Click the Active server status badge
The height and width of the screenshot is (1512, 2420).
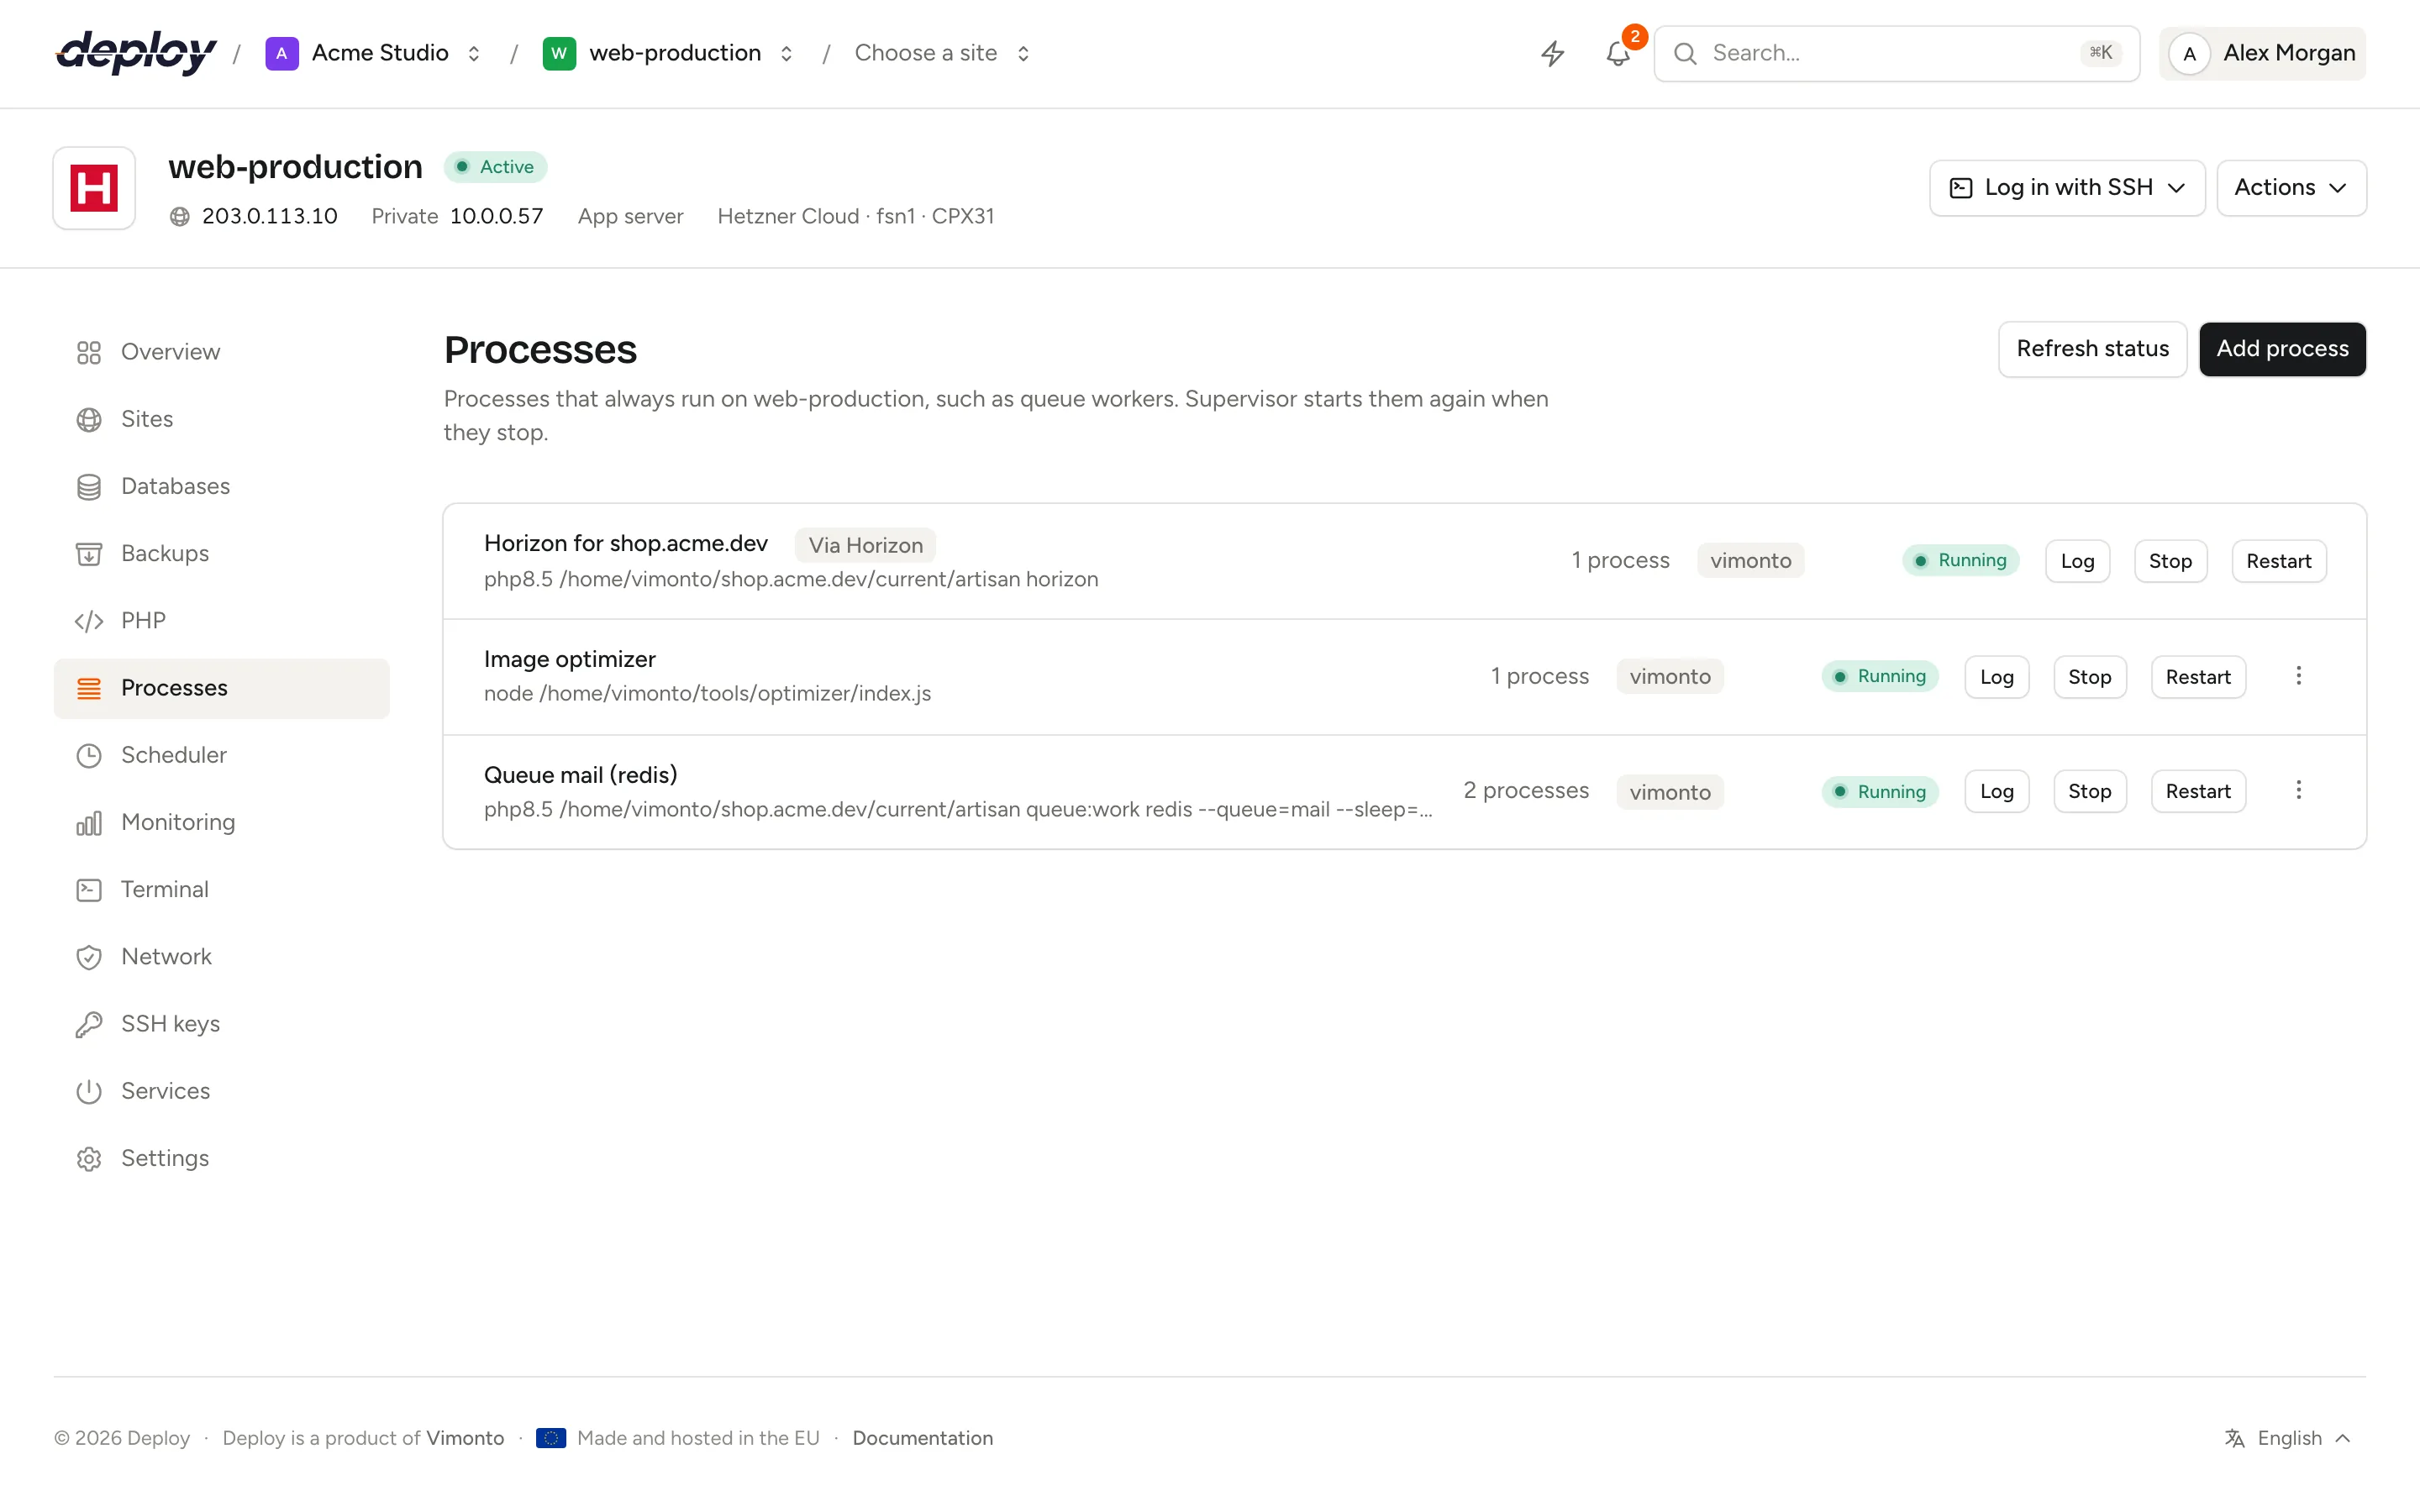pyautogui.click(x=495, y=167)
